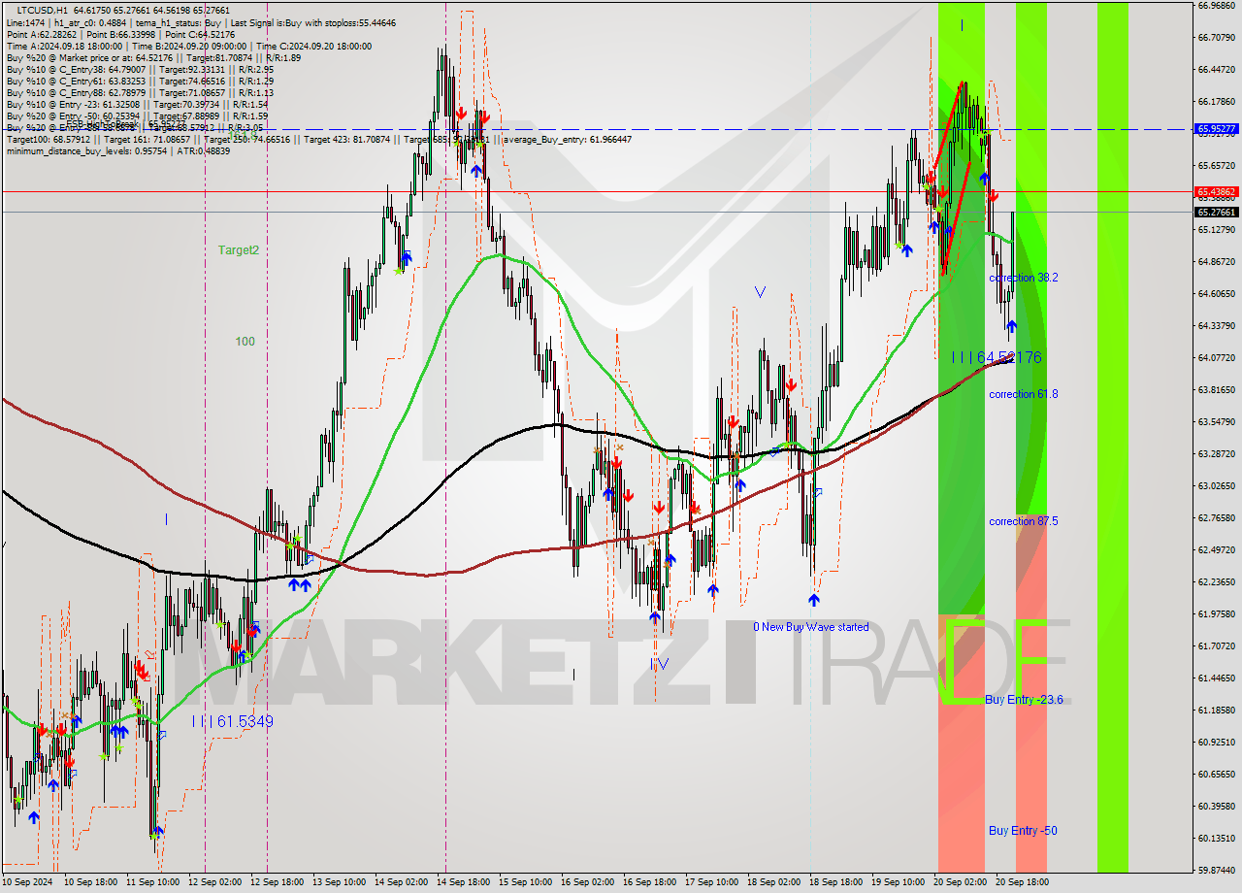Screen dimensions: 1242x893
Task: Click the 'Time A:2024.09.18 18:00:00' text
Action: [x=64, y=46]
